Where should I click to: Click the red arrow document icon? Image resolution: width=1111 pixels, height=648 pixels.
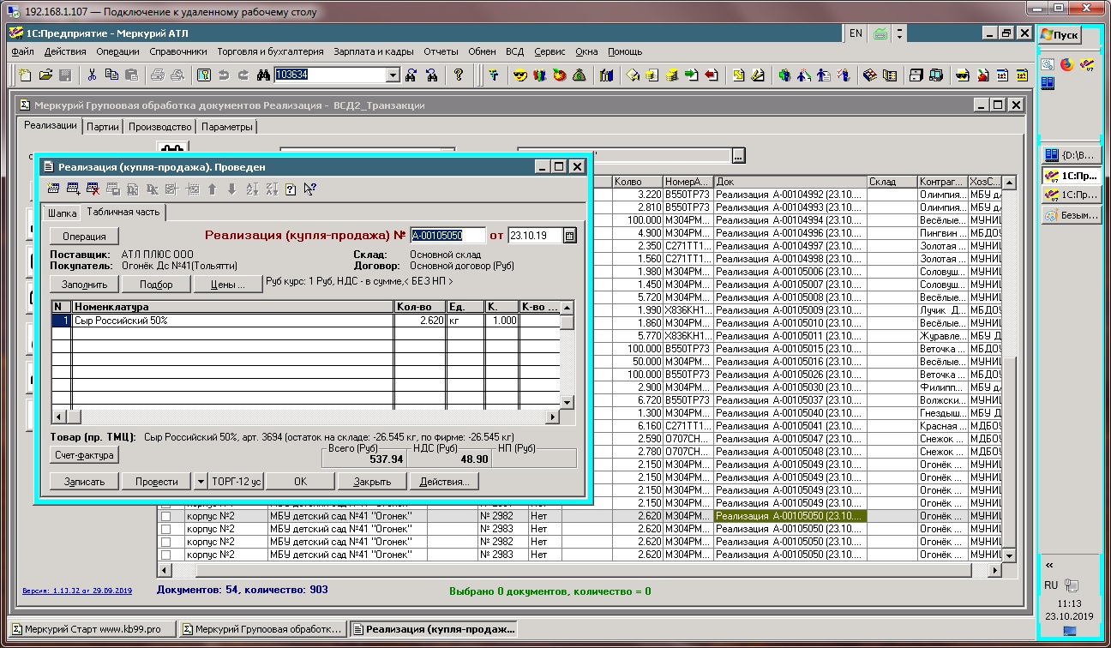tap(712, 75)
